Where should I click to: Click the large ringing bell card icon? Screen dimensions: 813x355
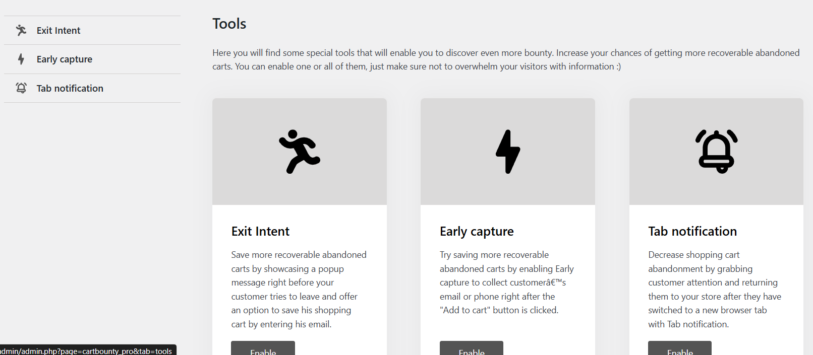click(x=716, y=152)
